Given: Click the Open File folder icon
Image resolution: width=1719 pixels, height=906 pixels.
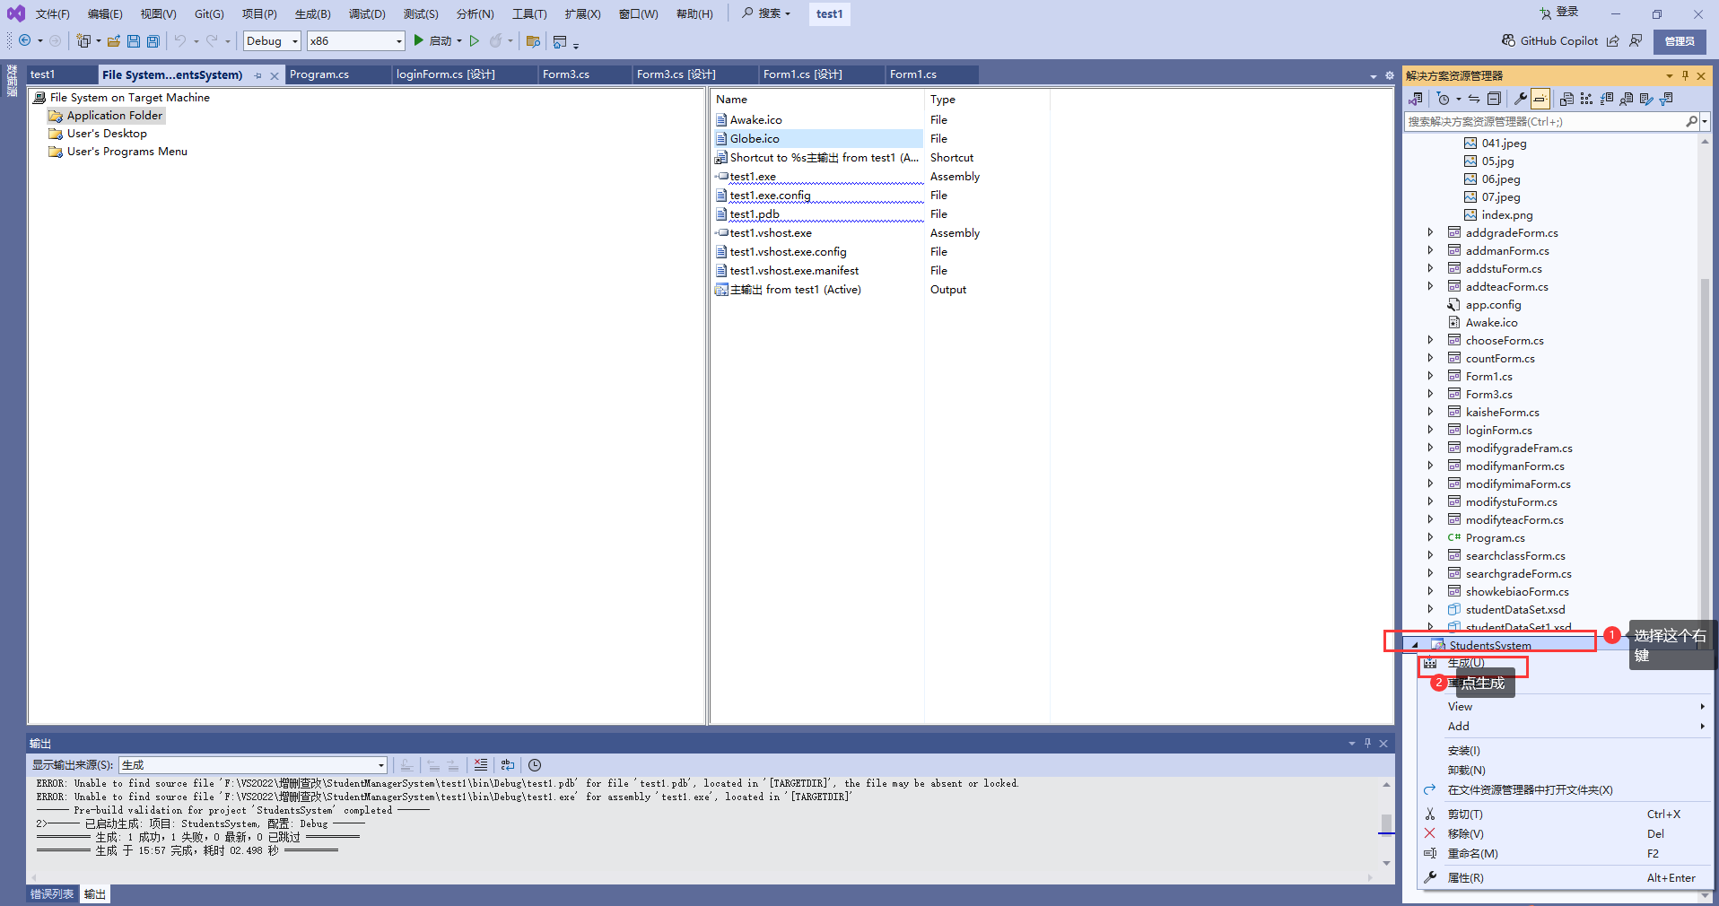Looking at the screenshot, I should pyautogui.click(x=114, y=40).
